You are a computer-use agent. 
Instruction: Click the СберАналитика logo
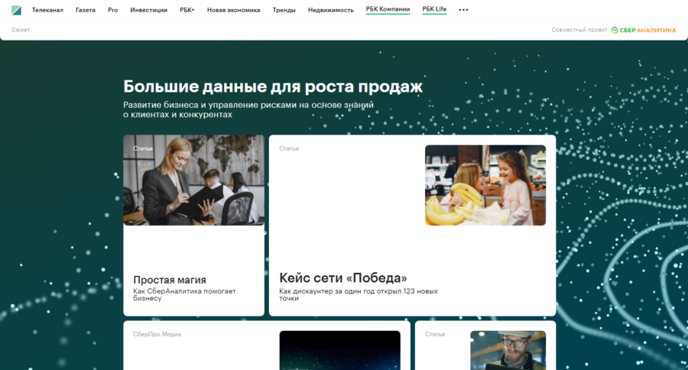(x=644, y=30)
